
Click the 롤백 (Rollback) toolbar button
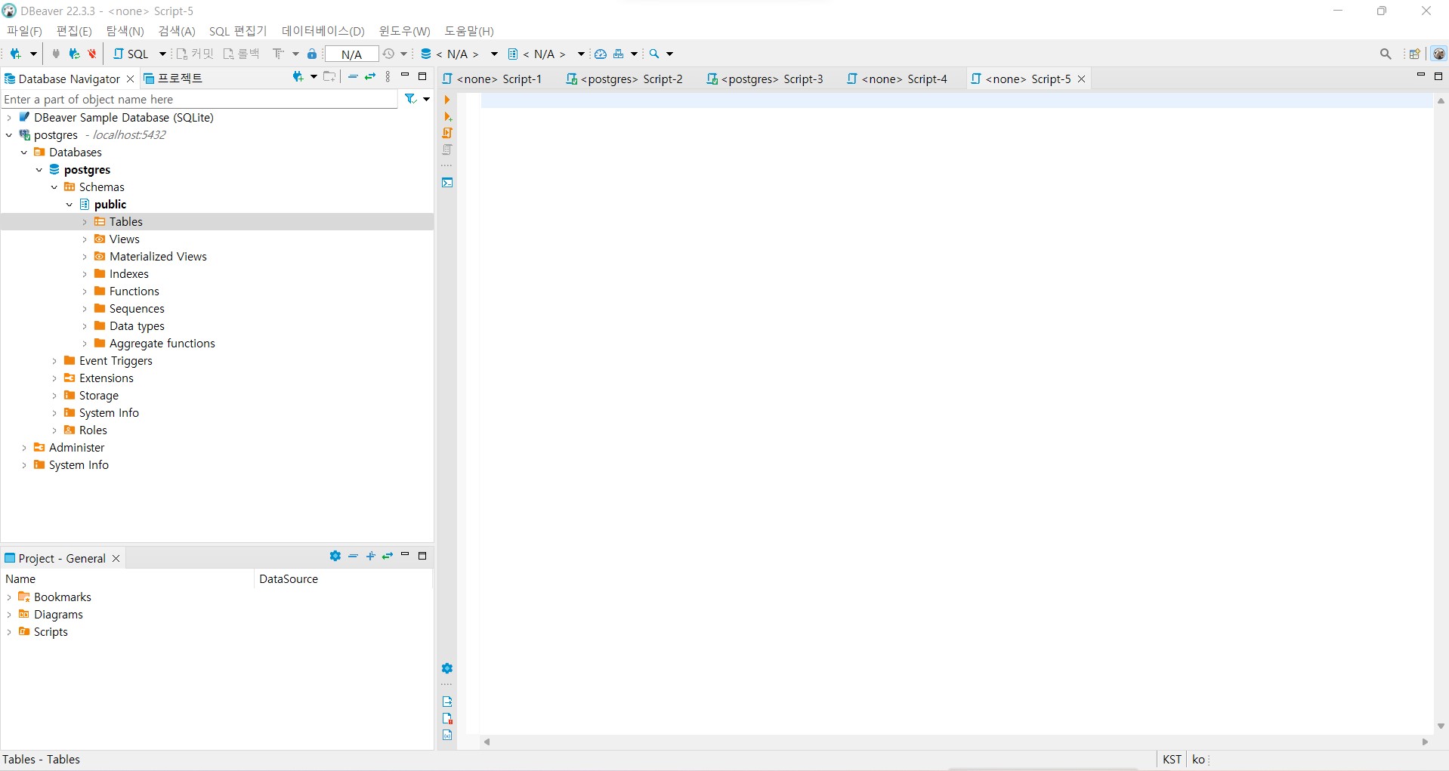point(241,54)
